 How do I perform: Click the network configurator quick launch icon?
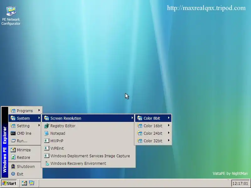[x=32, y=183]
